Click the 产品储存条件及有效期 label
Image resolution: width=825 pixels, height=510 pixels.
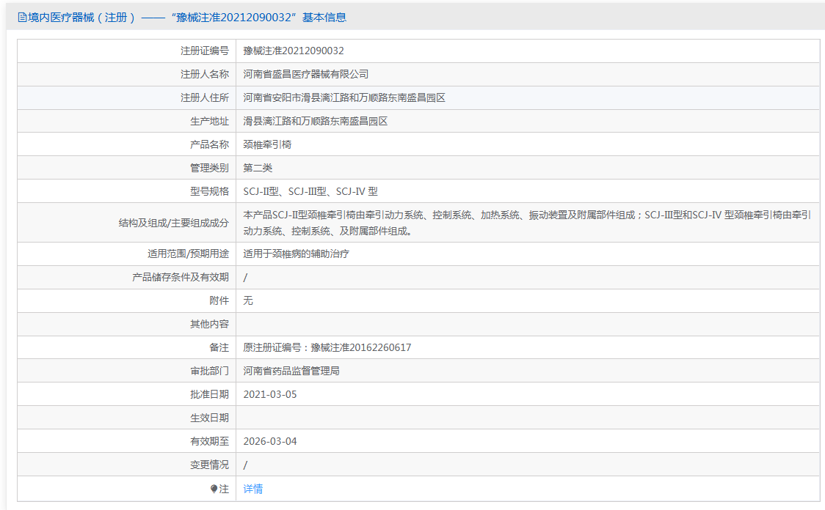(x=181, y=277)
